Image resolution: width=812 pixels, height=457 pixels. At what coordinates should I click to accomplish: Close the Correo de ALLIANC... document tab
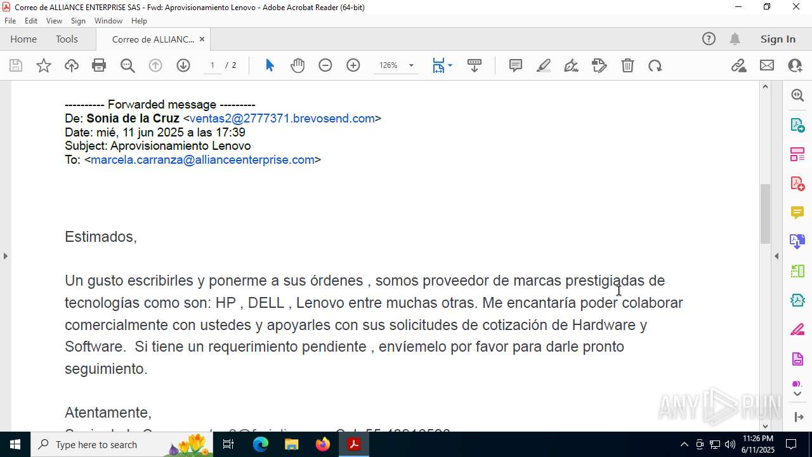tap(202, 39)
